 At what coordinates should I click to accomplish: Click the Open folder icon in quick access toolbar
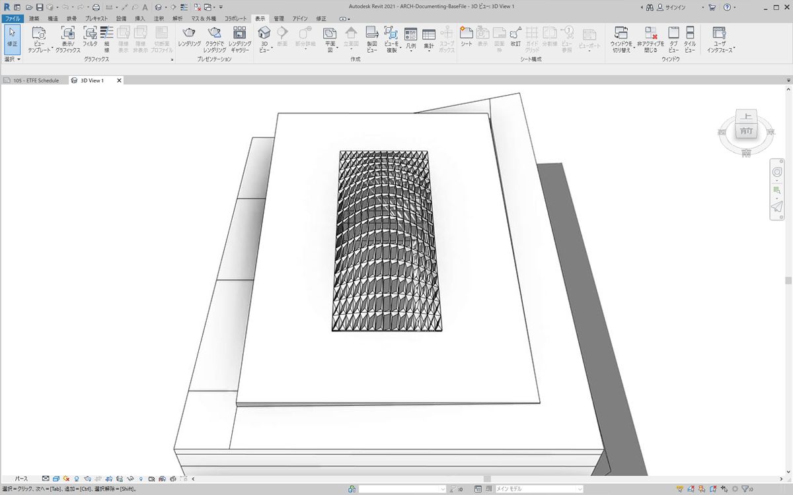point(29,7)
